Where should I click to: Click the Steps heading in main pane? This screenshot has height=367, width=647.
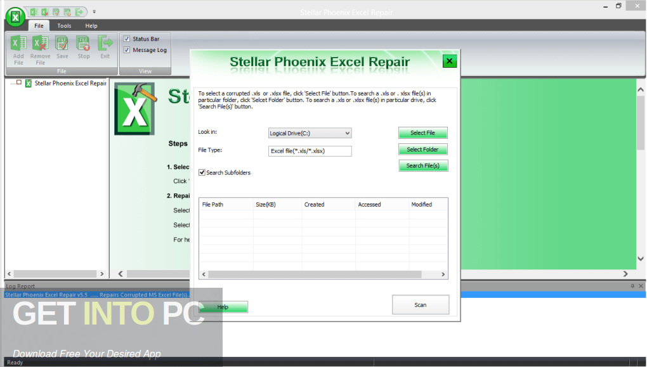(178, 143)
